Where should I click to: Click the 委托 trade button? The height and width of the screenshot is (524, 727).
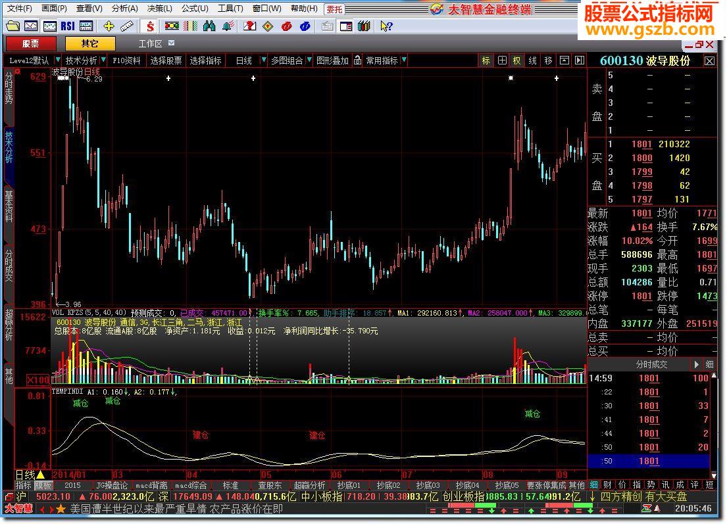pos(335,9)
